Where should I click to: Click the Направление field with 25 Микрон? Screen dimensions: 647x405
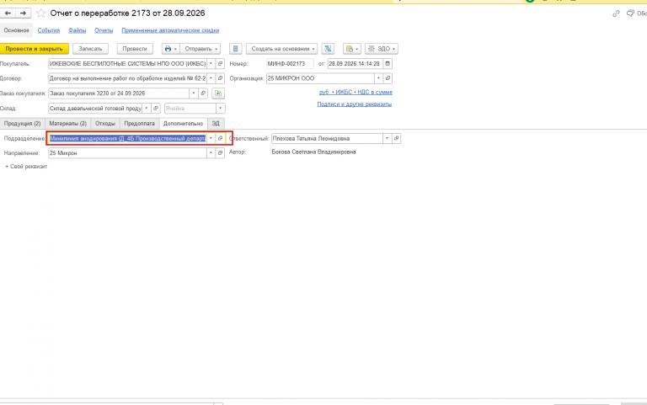127,153
